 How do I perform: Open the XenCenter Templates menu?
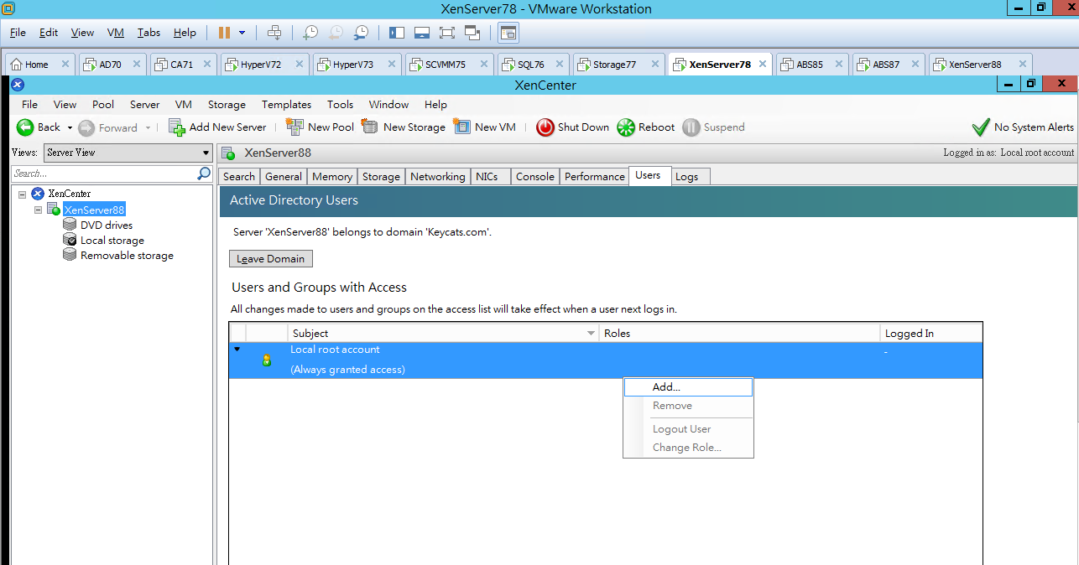pos(286,105)
